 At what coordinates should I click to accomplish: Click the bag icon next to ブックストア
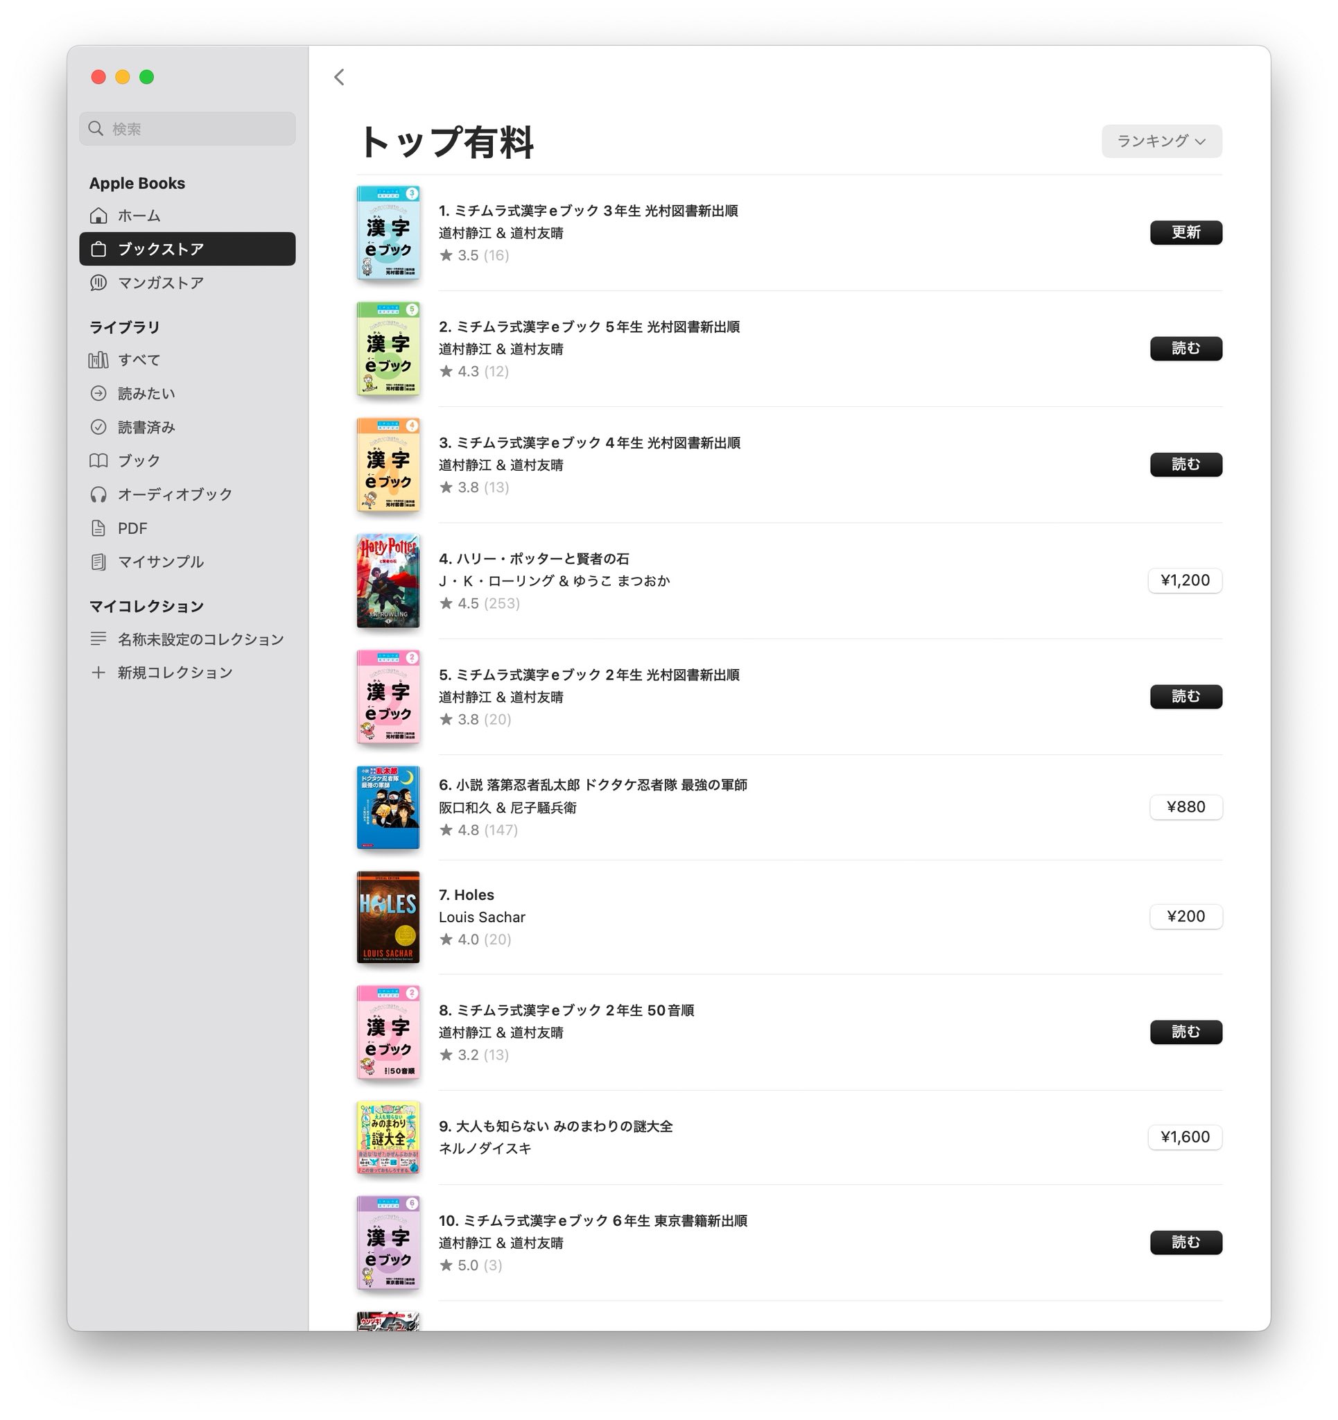98,250
